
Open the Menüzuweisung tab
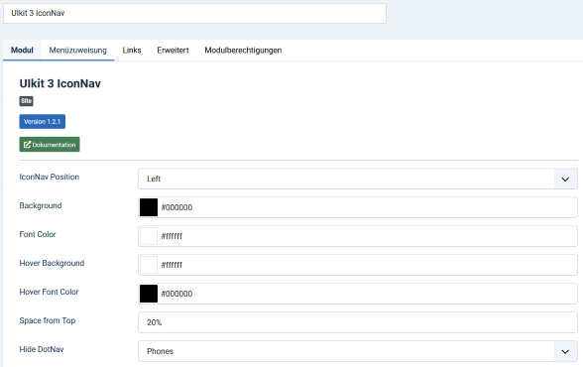click(77, 51)
